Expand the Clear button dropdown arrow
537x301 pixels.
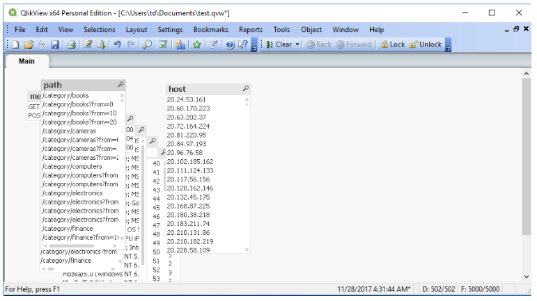[x=298, y=44]
